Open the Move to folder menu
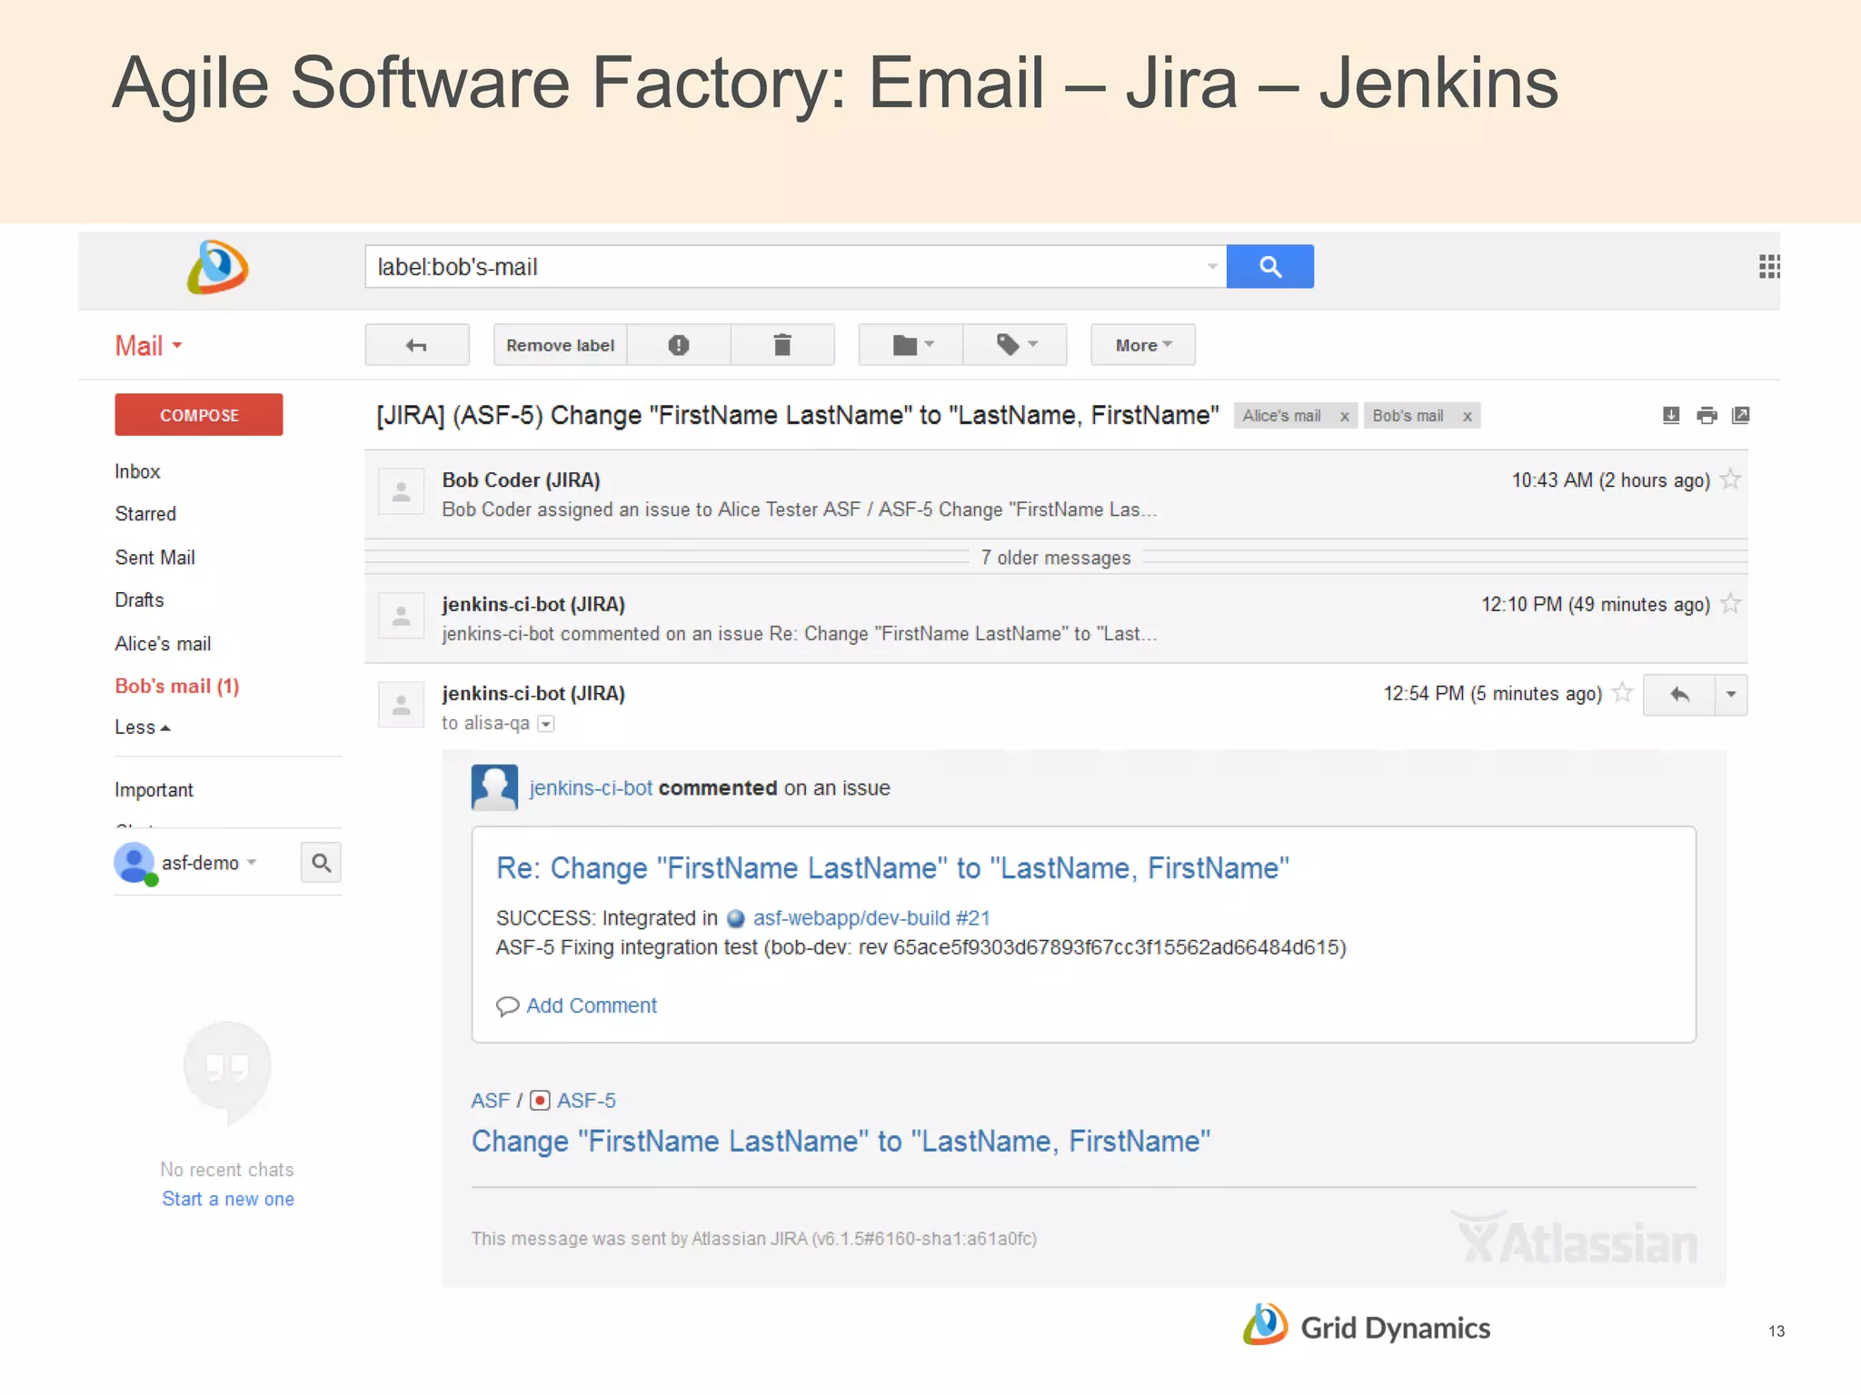 click(911, 345)
